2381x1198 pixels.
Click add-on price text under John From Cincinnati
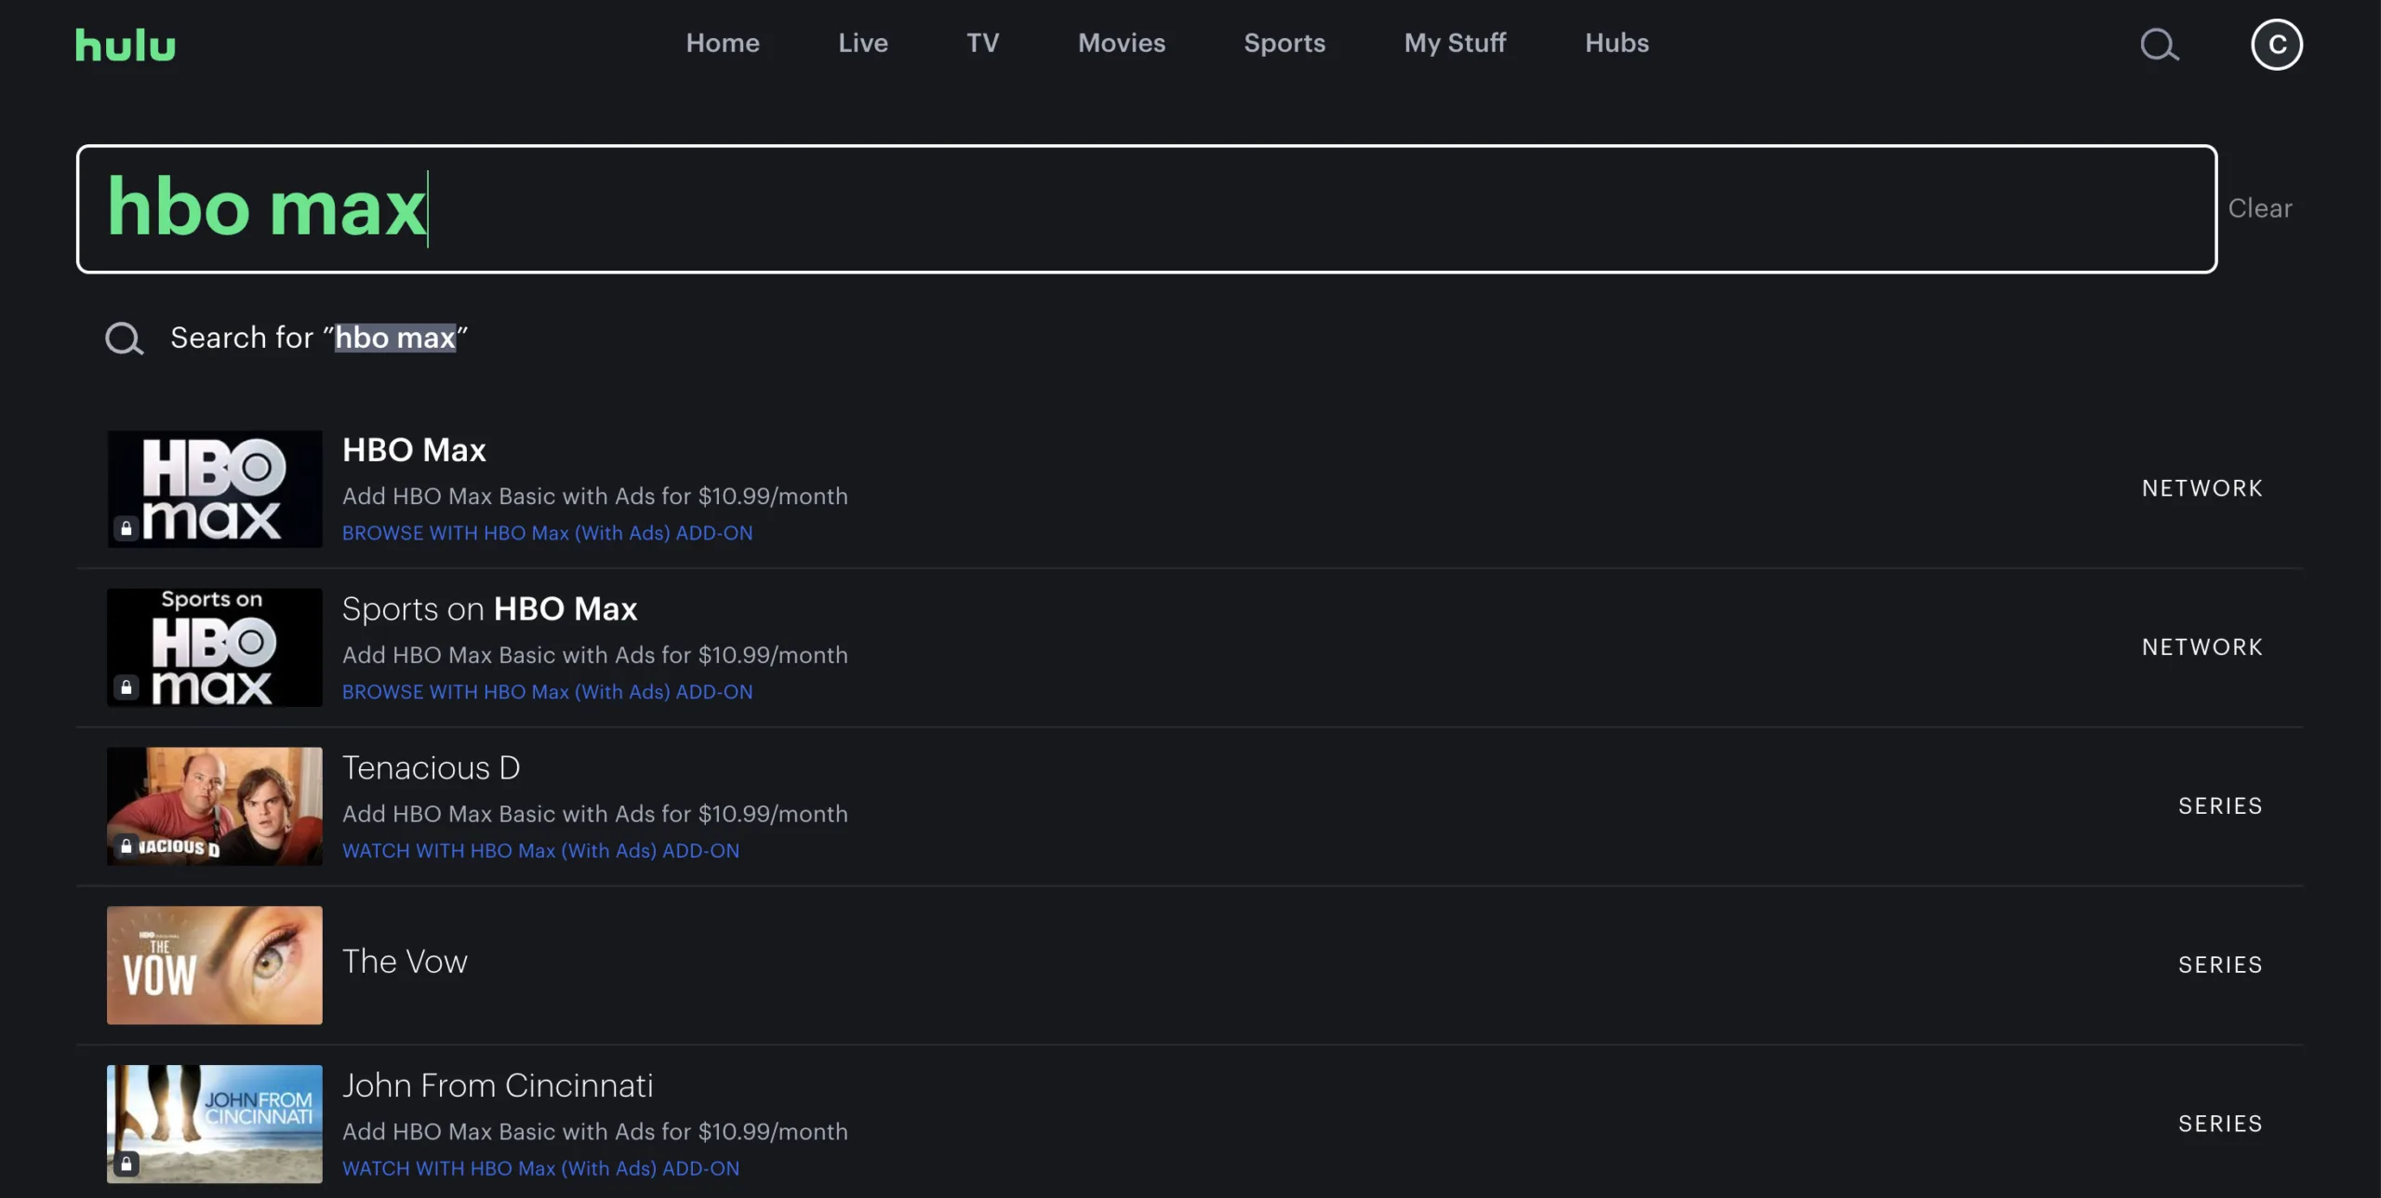(595, 1132)
